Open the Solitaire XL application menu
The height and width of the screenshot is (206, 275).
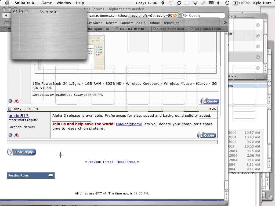[x=26, y=3]
